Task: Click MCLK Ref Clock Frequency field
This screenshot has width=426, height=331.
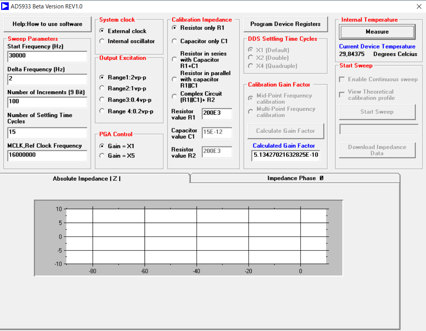Action: [47, 155]
